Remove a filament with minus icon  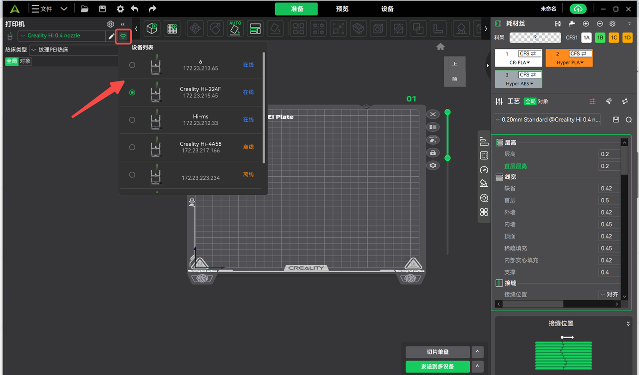(x=600, y=24)
